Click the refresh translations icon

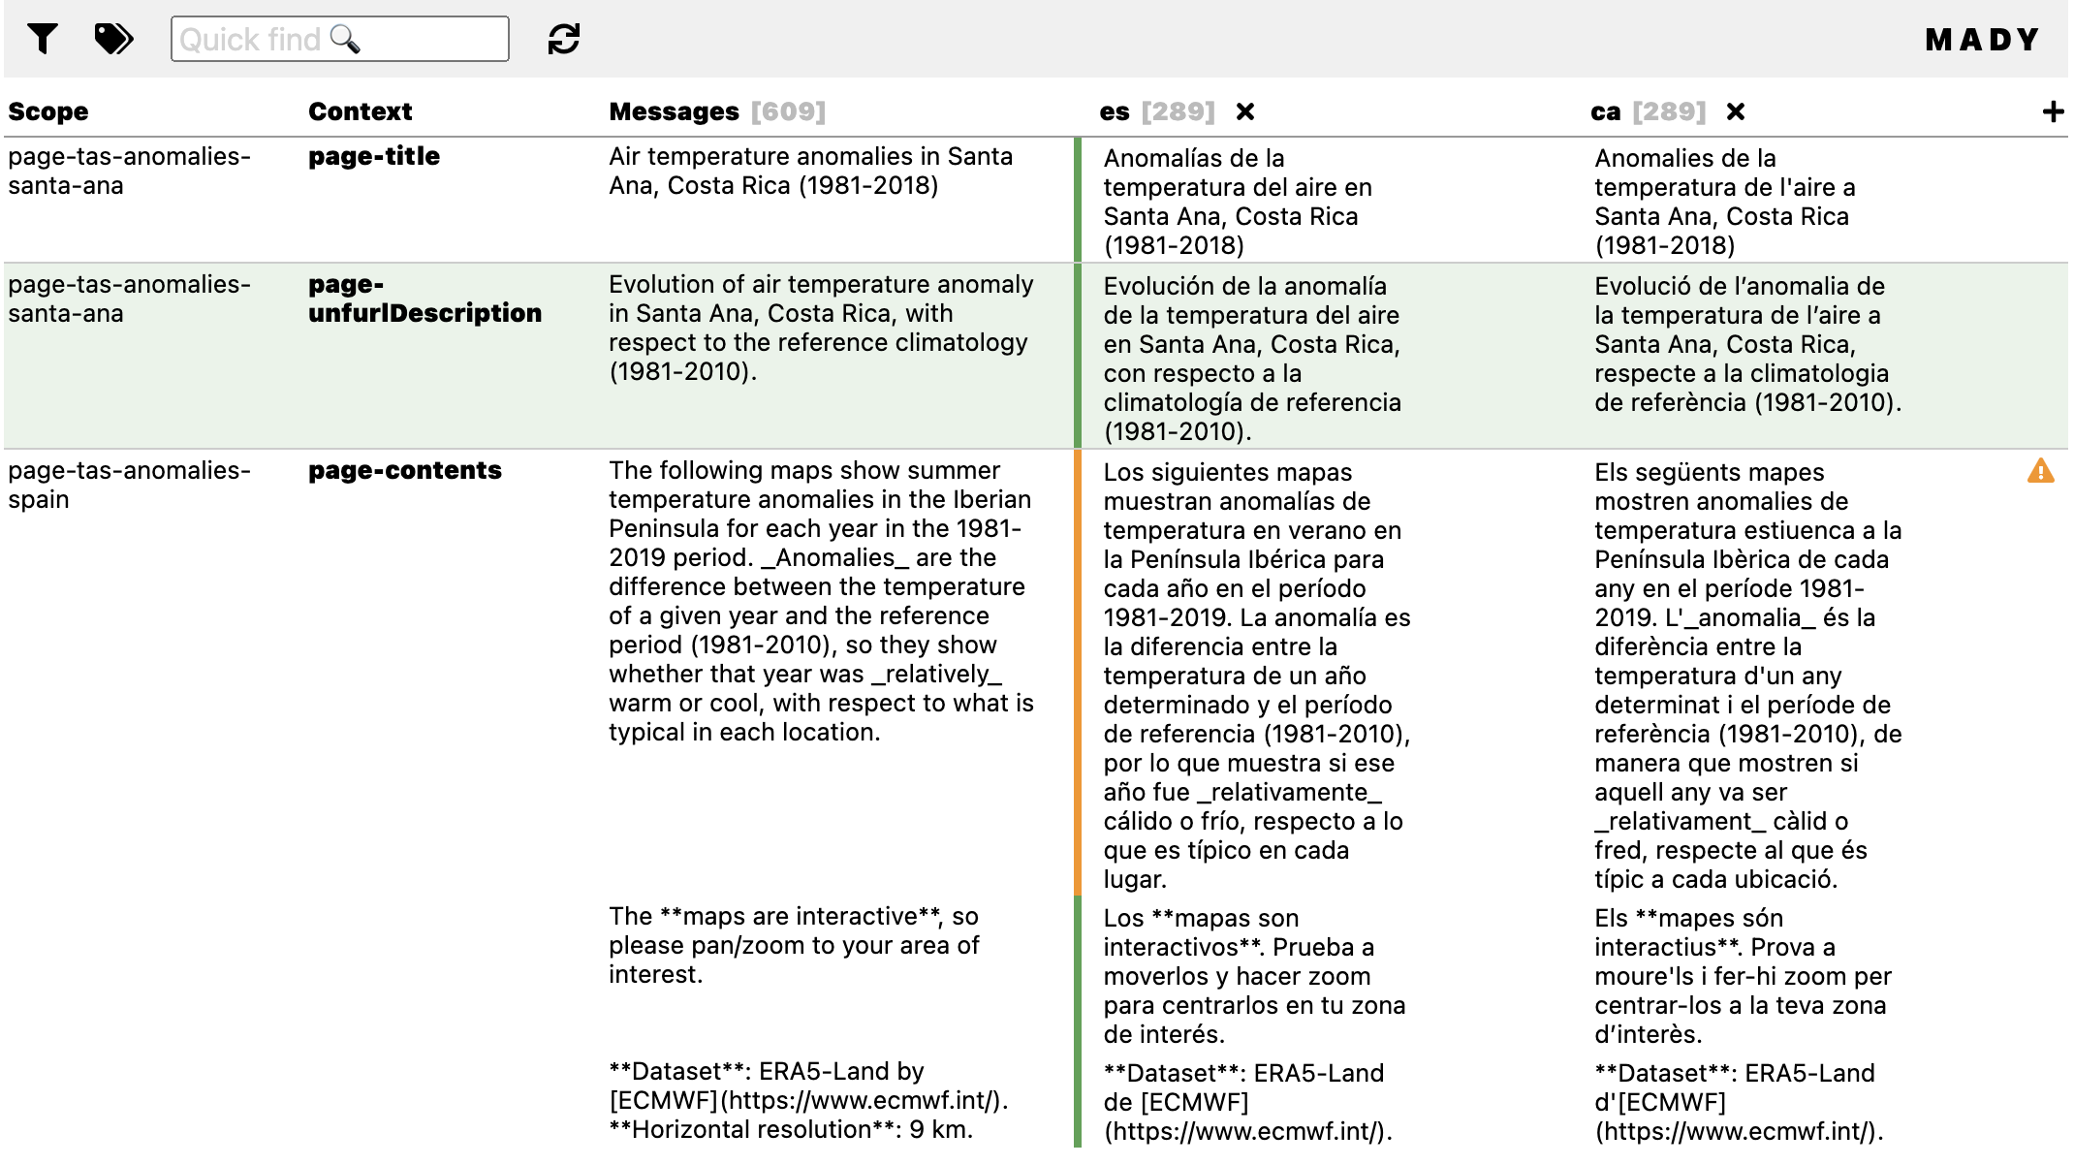point(563,39)
